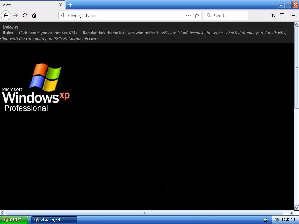Open the Library bookshelf icon
Screen dimensions: 299x224
pyautogui.click(x=273, y=15)
